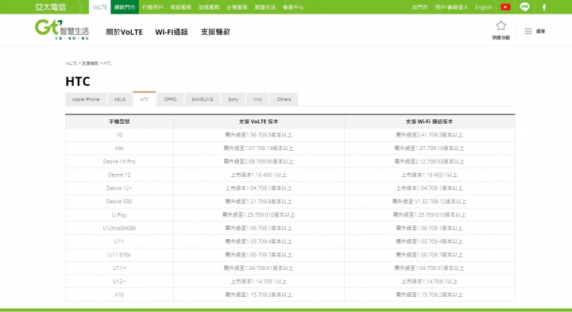Open the 會員中心 menu item

293,7
